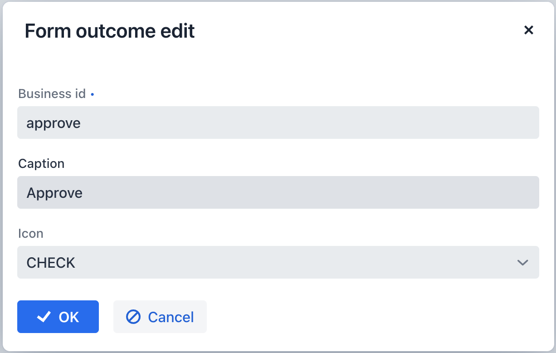Click the chevron icon on the Icon selector
The width and height of the screenshot is (556, 353).
[522, 262]
